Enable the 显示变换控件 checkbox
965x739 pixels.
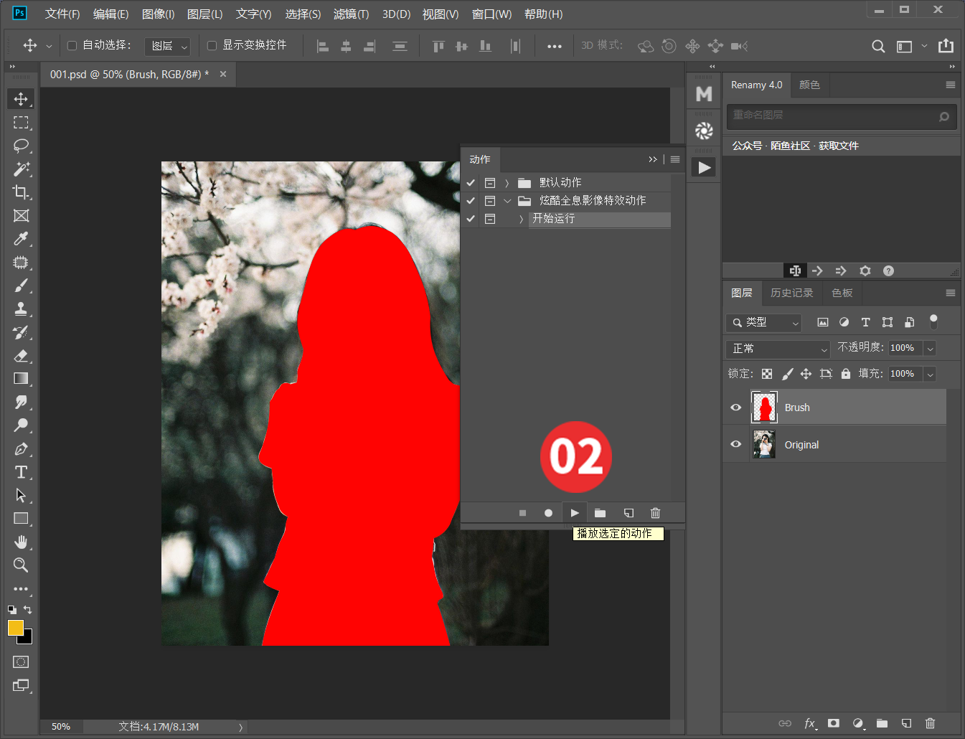pos(211,45)
